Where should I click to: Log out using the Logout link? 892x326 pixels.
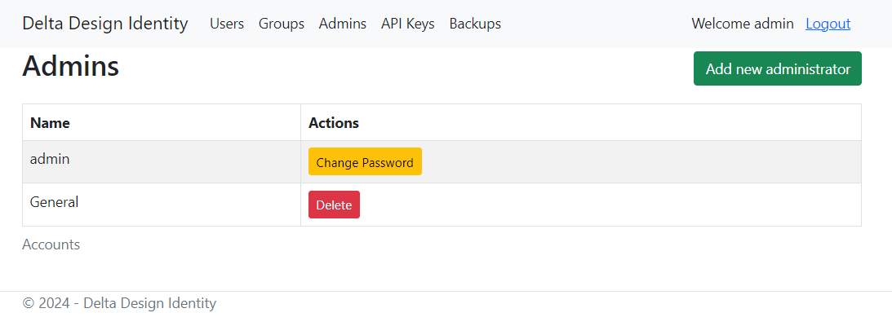point(828,24)
